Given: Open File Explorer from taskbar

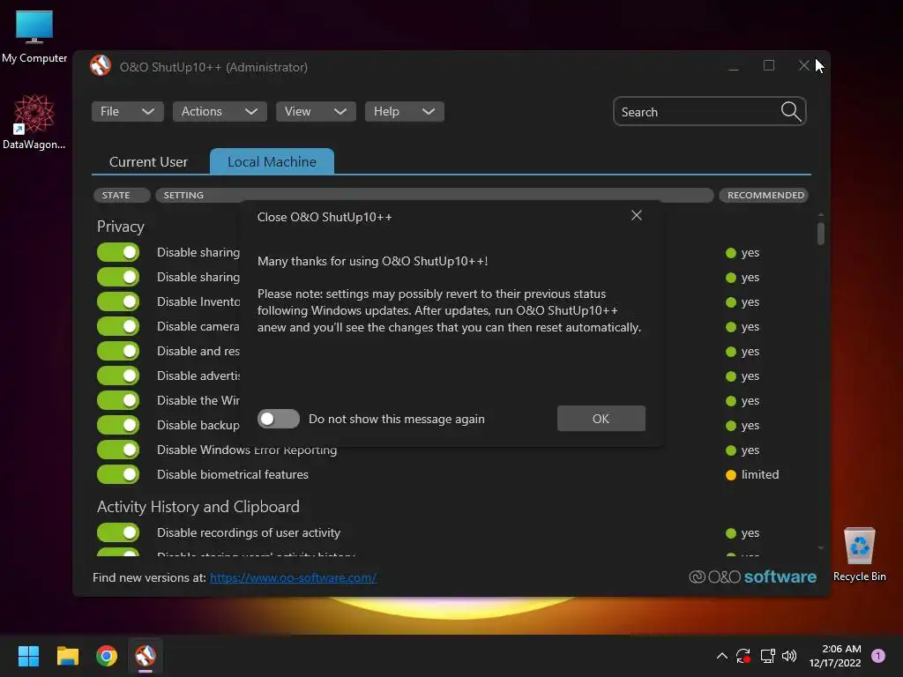Looking at the screenshot, I should click(x=67, y=656).
